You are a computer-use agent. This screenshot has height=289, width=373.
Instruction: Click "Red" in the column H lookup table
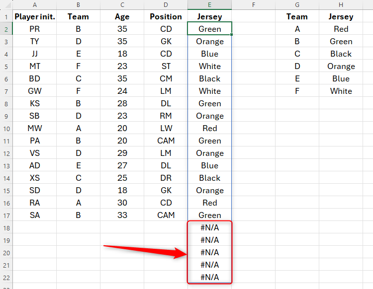pyautogui.click(x=341, y=29)
